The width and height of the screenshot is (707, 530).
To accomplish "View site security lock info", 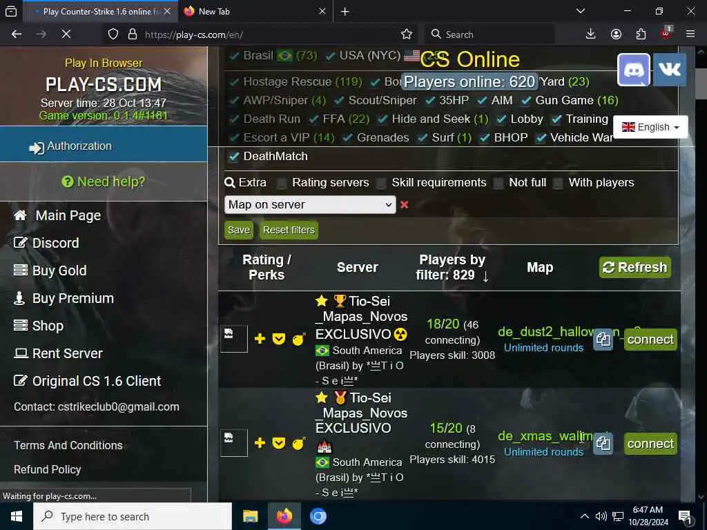I will 133,35.
